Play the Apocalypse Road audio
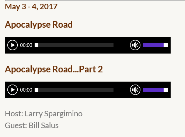Viewport: 185px width, 137px height. click(13, 45)
